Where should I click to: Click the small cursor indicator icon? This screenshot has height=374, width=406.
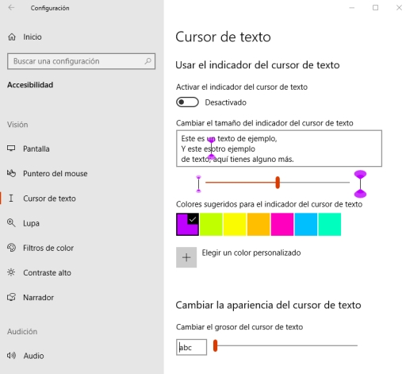198,183
